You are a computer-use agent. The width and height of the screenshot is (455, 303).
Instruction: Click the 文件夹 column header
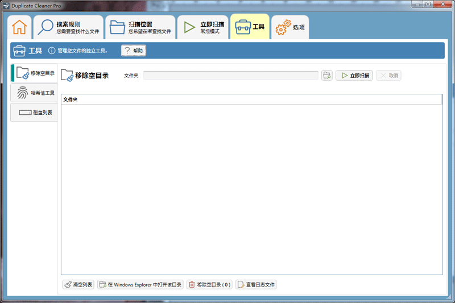tap(251, 99)
